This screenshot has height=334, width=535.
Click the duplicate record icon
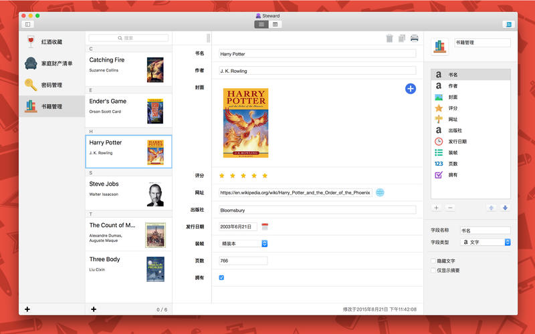click(402, 38)
